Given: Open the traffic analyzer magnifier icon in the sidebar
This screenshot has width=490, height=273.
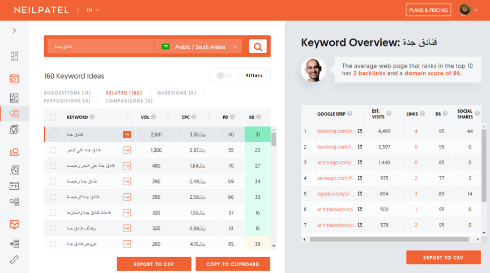Looking at the screenshot, I should (x=14, y=170).
